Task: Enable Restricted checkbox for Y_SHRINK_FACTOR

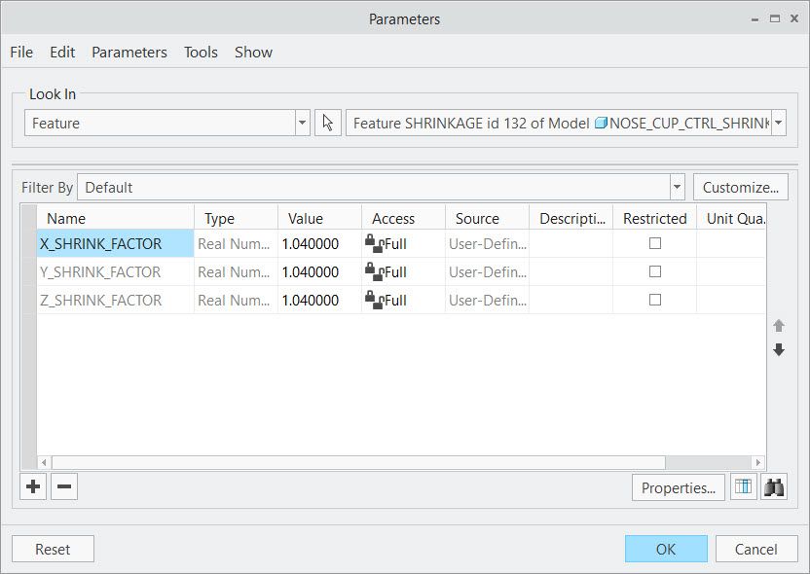Action: coord(655,272)
